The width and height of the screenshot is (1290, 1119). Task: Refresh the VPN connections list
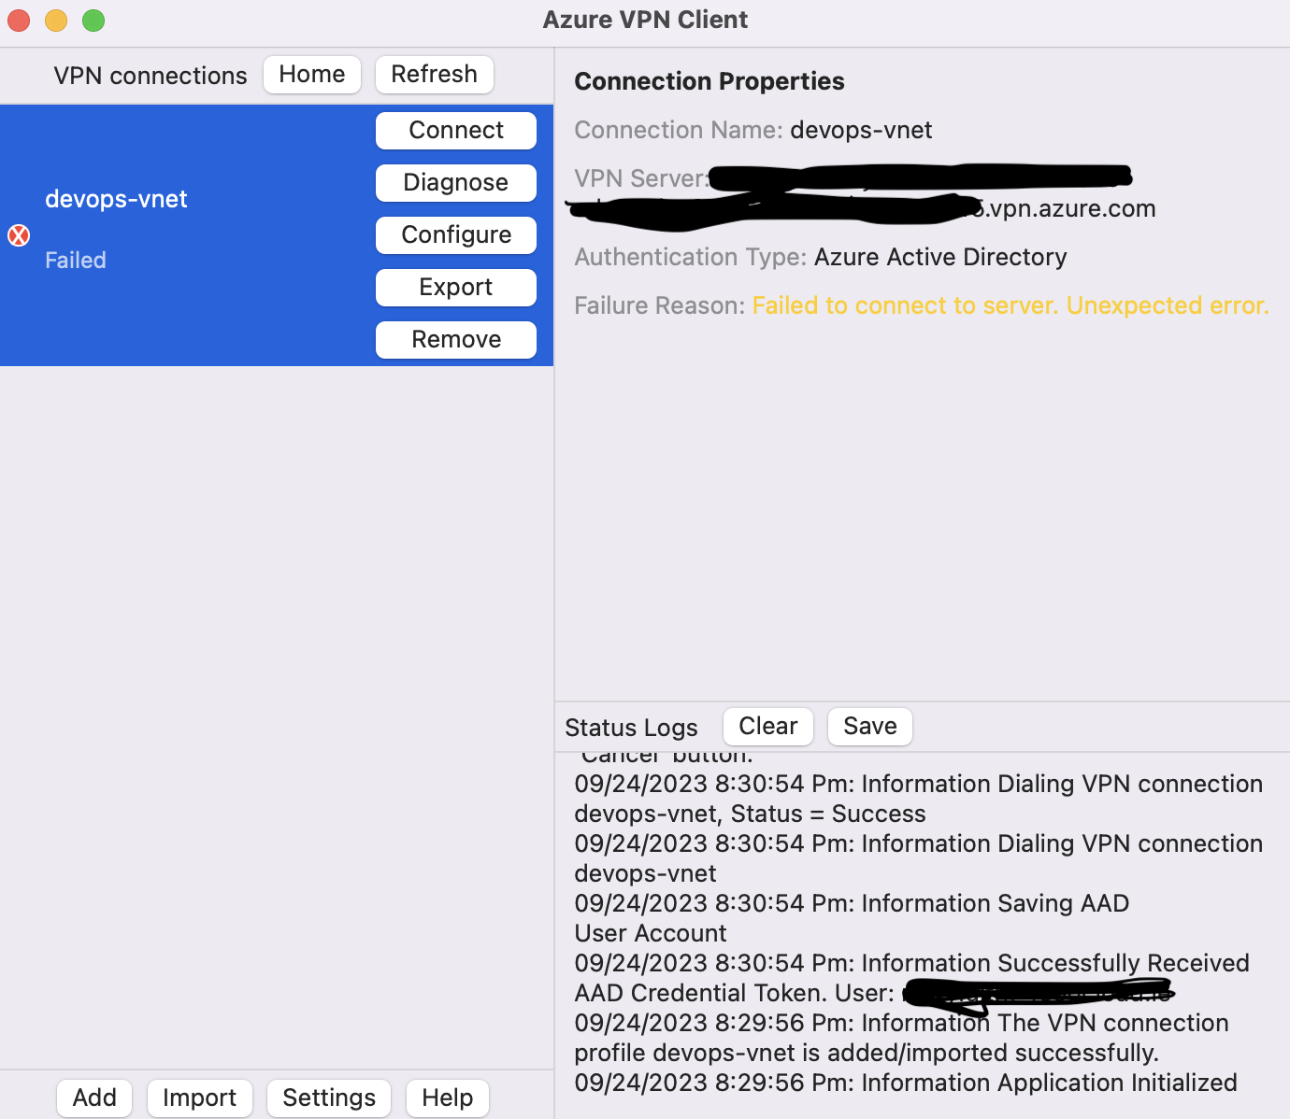(x=435, y=75)
